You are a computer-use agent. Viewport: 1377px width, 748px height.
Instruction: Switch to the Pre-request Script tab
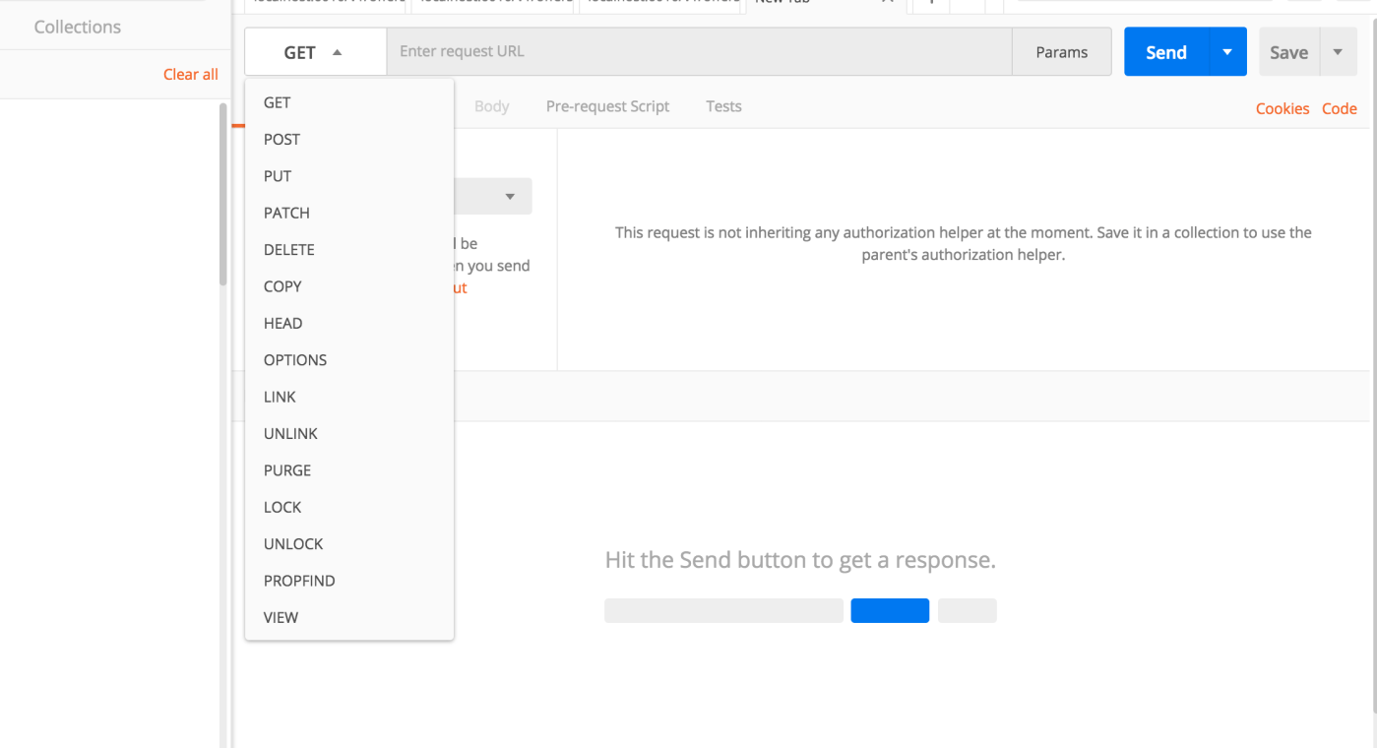tap(607, 106)
